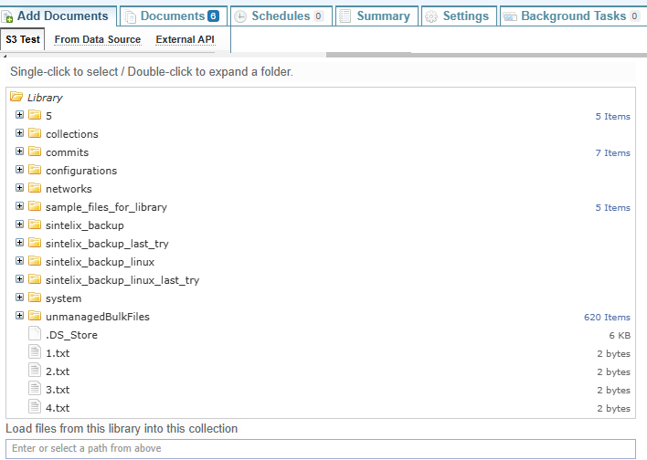The height and width of the screenshot is (460, 647).
Task: Click the folder icon next to networks
Action: point(35,189)
